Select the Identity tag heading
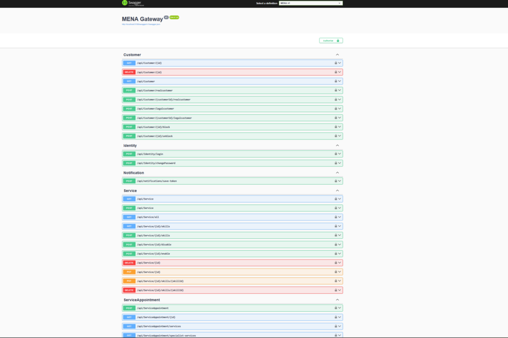The image size is (508, 338). [130, 145]
